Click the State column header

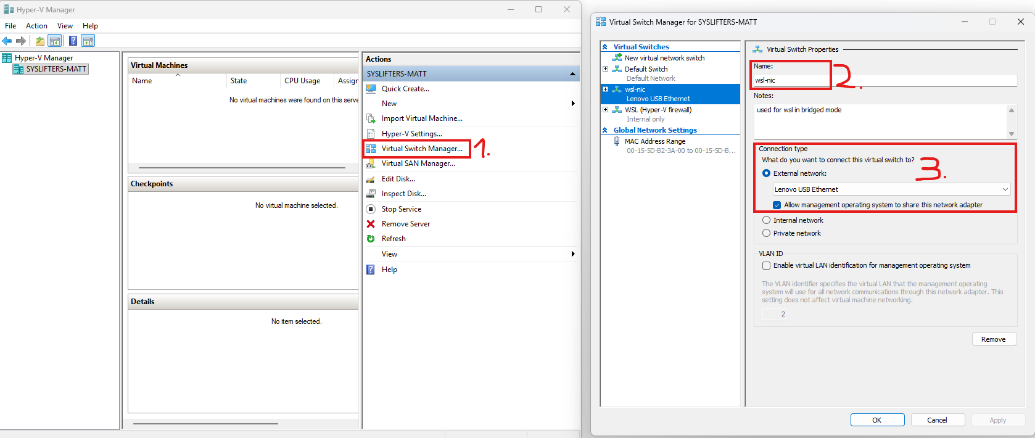pyautogui.click(x=254, y=81)
